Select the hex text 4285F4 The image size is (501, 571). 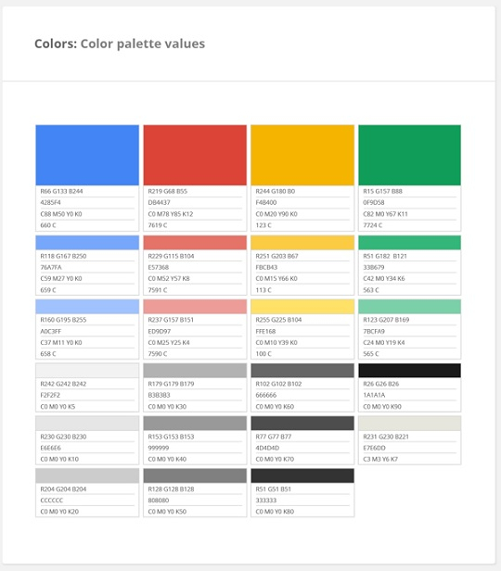click(x=51, y=202)
